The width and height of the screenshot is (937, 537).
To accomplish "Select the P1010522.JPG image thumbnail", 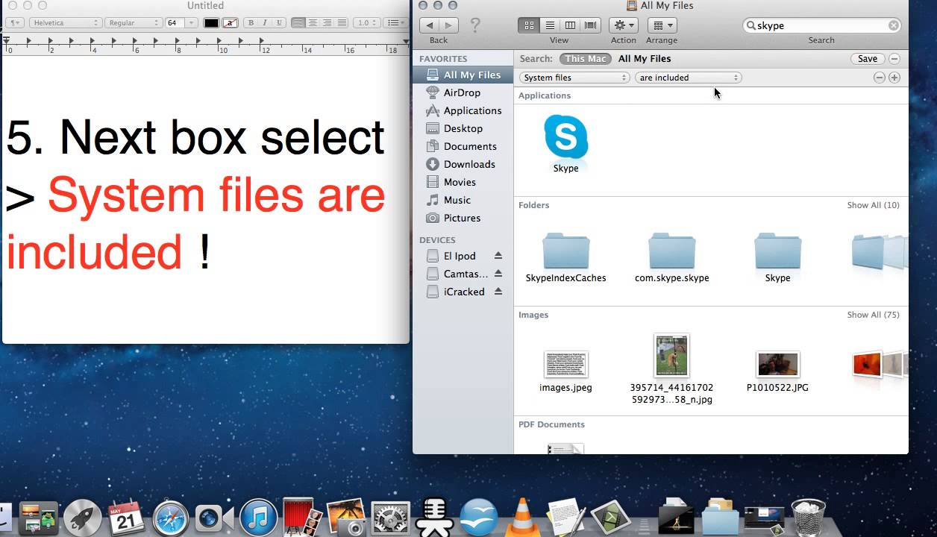I will pos(777,365).
